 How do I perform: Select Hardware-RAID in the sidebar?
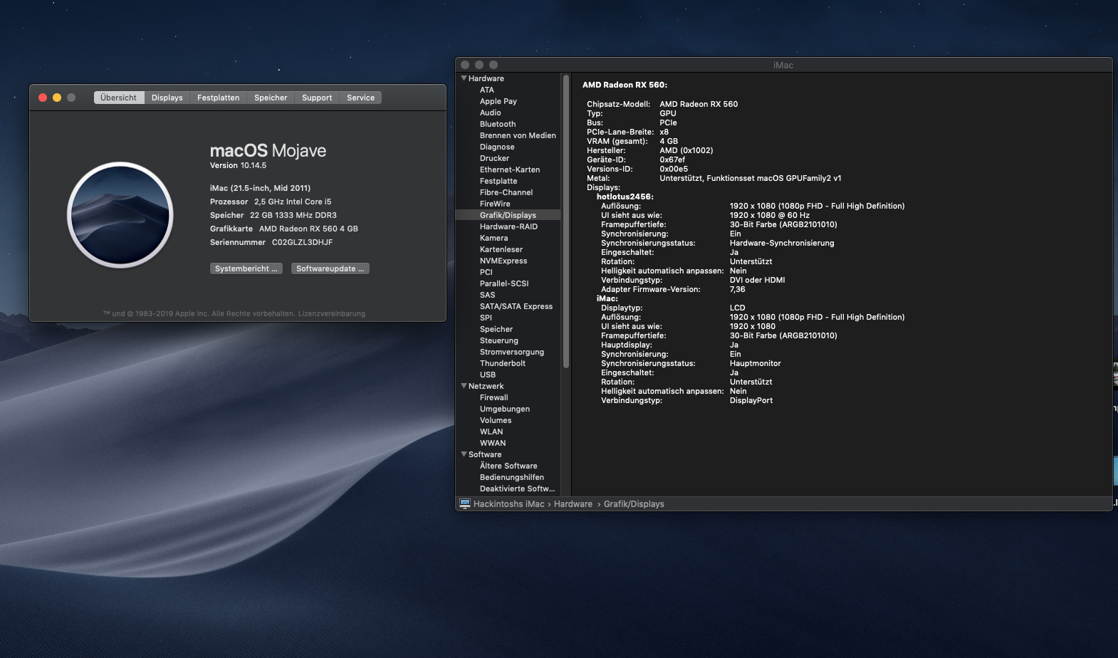[x=508, y=226]
